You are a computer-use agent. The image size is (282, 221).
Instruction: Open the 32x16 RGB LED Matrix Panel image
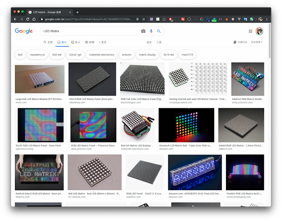tap(92, 79)
